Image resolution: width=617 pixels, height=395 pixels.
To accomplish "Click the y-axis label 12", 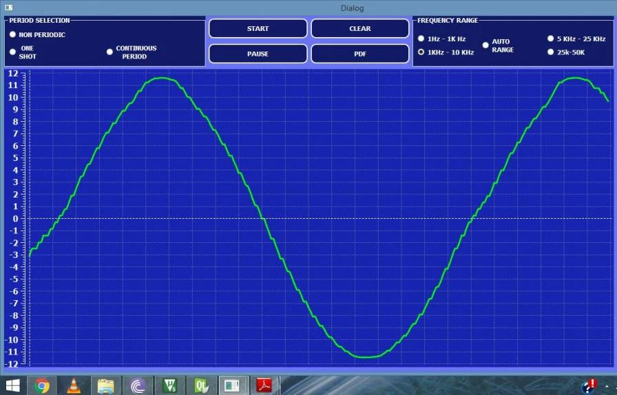I will pyautogui.click(x=13, y=73).
